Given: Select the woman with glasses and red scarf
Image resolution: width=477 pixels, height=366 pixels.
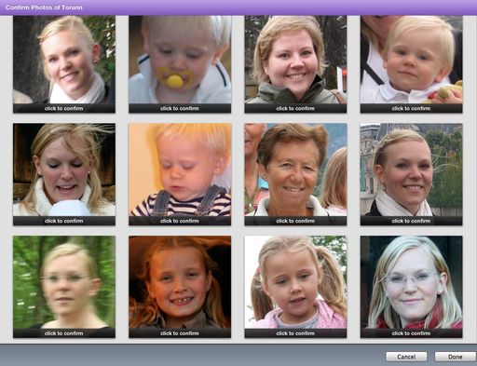Looking at the screenshot, I should (411, 282).
